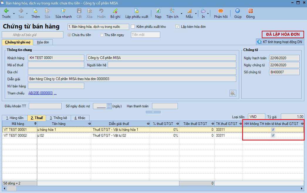Create stock-out slip via Lập phiếu xuất
Image resolution: width=307 pixels, height=193 pixels.
[137, 13]
